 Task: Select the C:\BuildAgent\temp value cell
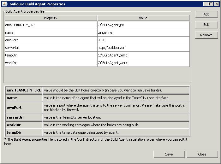click(x=143, y=55)
